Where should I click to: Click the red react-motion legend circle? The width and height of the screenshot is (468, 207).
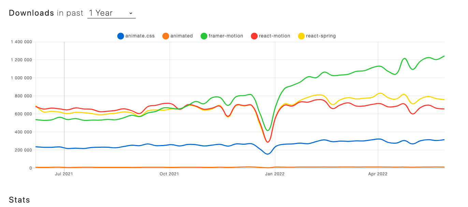254,36
